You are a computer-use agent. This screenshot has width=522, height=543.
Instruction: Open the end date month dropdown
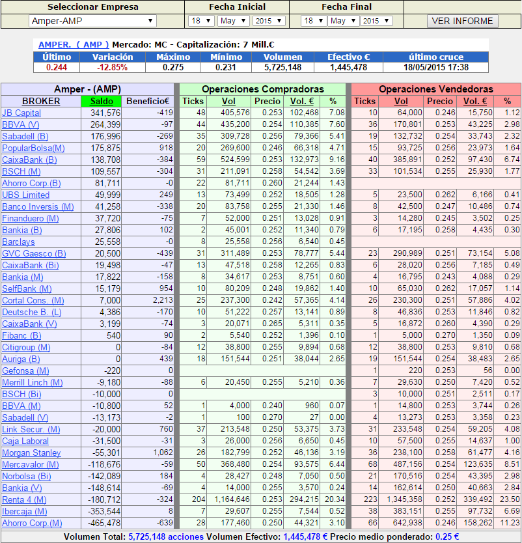coord(343,21)
